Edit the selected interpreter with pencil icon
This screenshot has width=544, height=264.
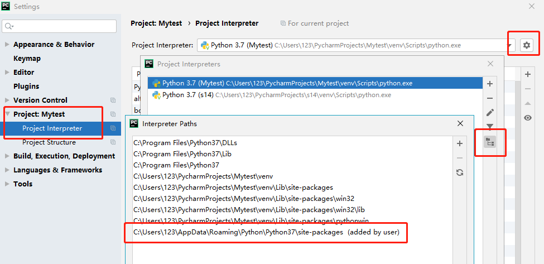pyautogui.click(x=490, y=113)
